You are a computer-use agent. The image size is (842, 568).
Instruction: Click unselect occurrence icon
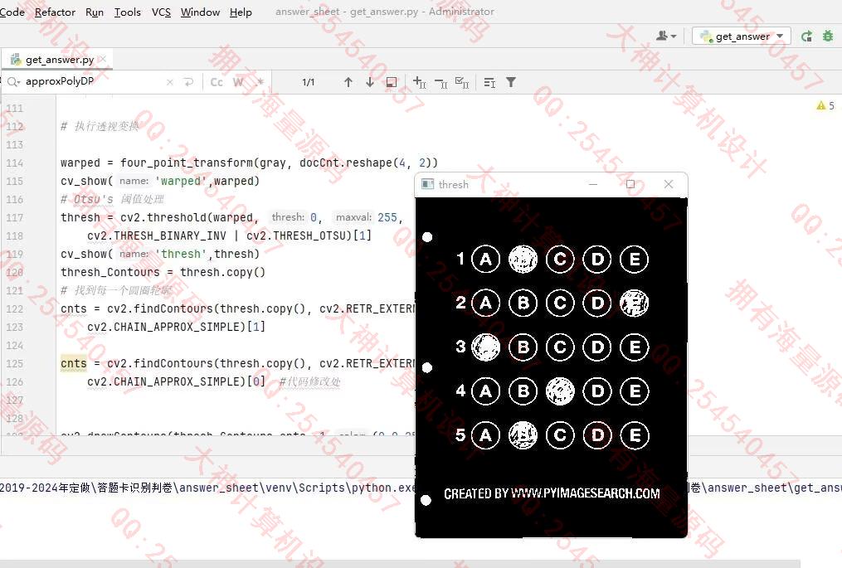(440, 82)
